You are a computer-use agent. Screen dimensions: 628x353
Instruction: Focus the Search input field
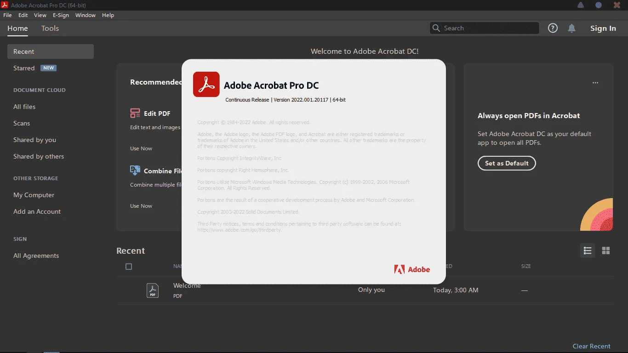pos(485,28)
